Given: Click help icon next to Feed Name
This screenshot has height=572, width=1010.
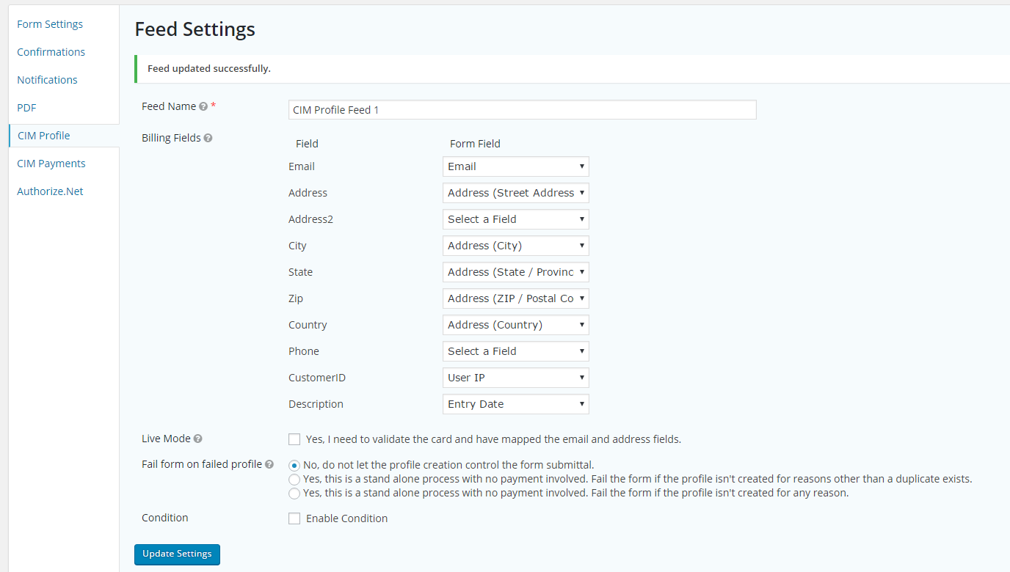Looking at the screenshot, I should coord(203,107).
